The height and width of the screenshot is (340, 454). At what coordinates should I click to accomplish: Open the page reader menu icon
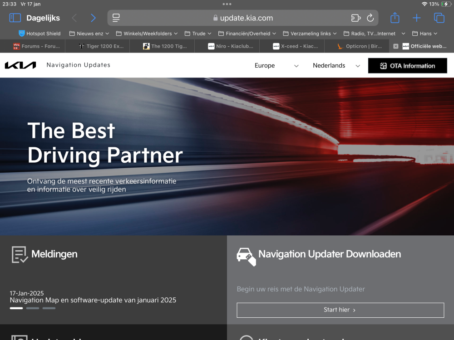tap(116, 18)
